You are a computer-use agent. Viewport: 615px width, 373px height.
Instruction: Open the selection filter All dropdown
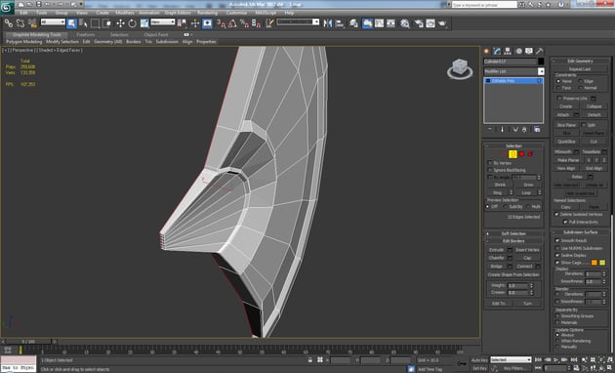(x=53, y=22)
